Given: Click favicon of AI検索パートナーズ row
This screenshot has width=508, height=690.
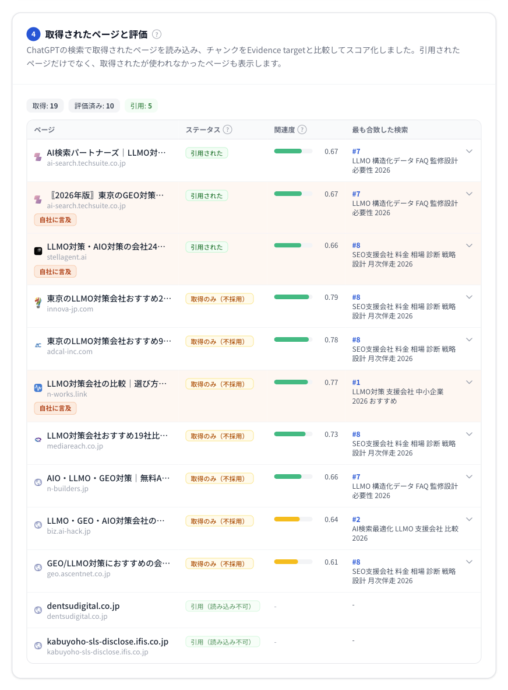Looking at the screenshot, I should pyautogui.click(x=38, y=157).
